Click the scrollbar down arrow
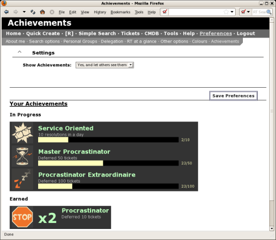The width and height of the screenshot is (276, 240). (272, 228)
